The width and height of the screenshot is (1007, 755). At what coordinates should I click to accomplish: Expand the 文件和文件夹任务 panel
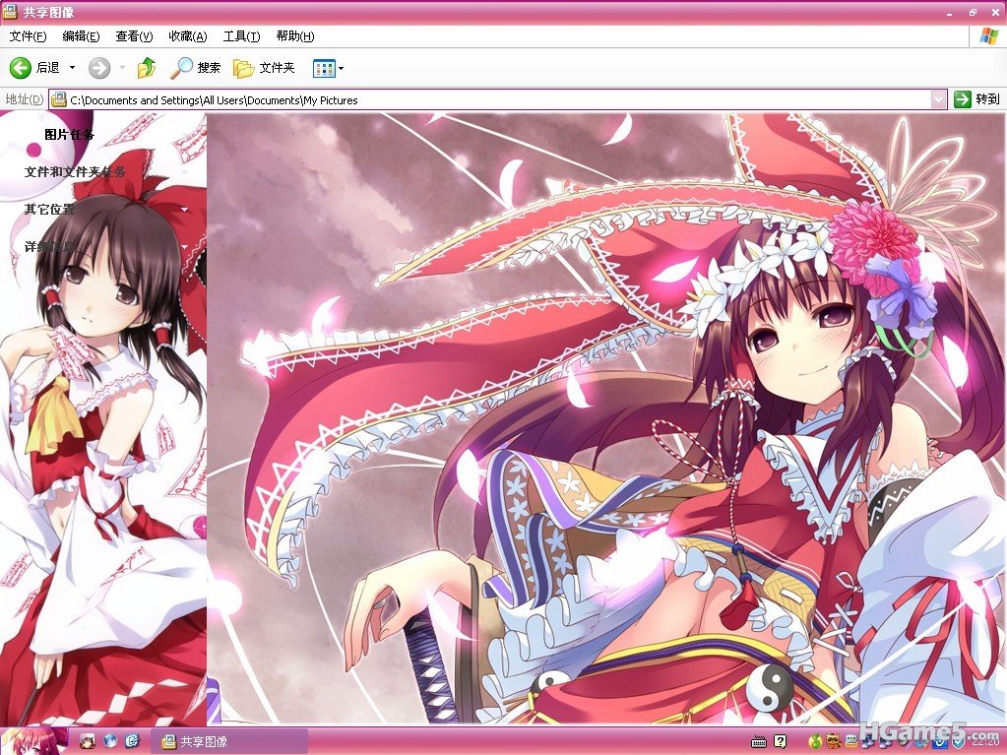point(75,172)
